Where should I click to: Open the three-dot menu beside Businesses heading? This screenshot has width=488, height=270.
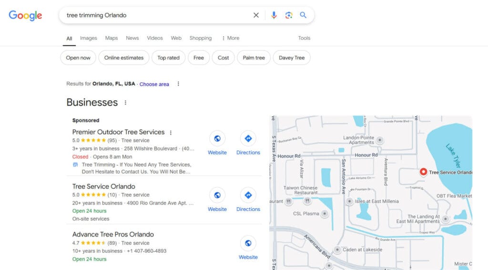pyautogui.click(x=125, y=103)
